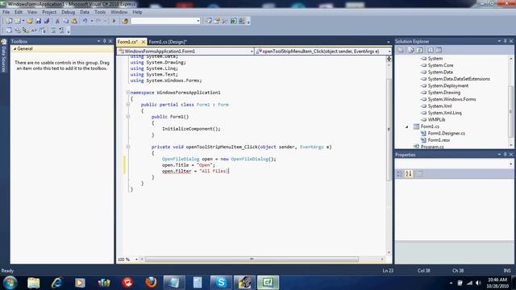Collapse Form1.cs node in Solution Explorer
This screenshot has width=516, height=290.
[406, 126]
